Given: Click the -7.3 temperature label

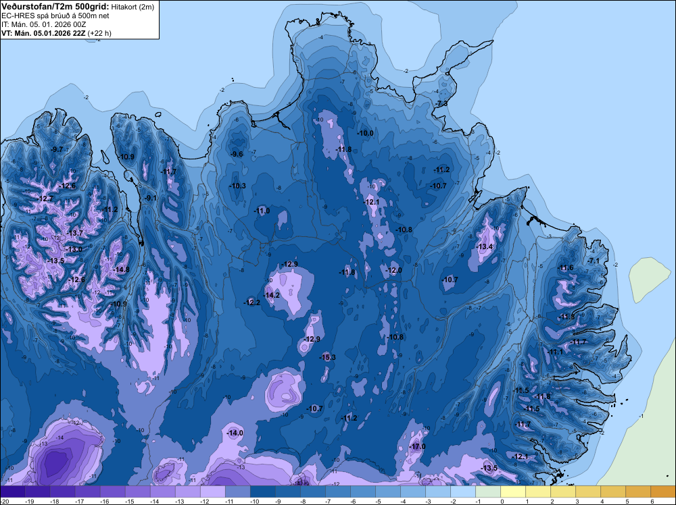Looking at the screenshot, I should click(441, 103).
